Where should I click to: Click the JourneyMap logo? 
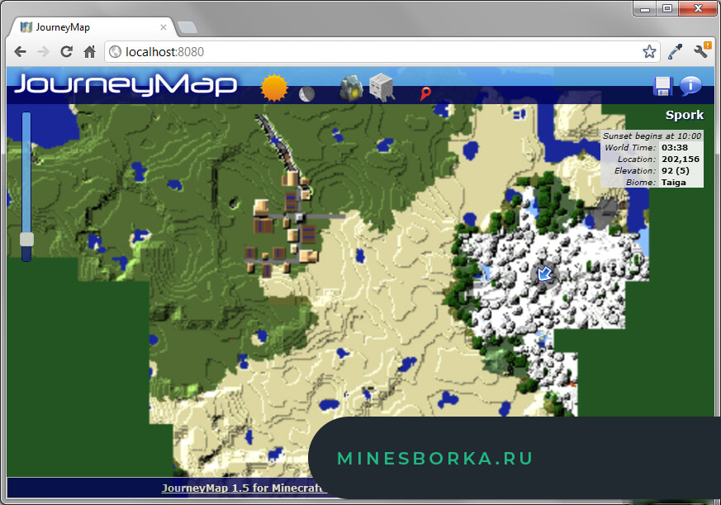(x=126, y=84)
